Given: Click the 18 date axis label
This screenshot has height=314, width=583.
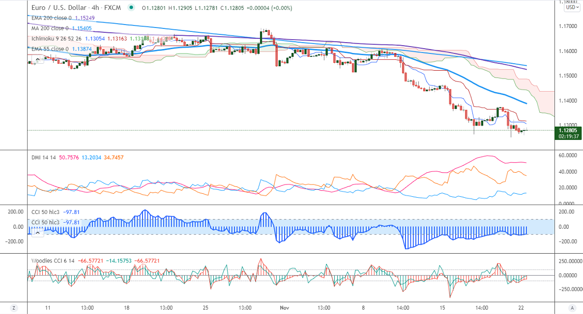Looking at the screenshot, I should [x=127, y=308].
